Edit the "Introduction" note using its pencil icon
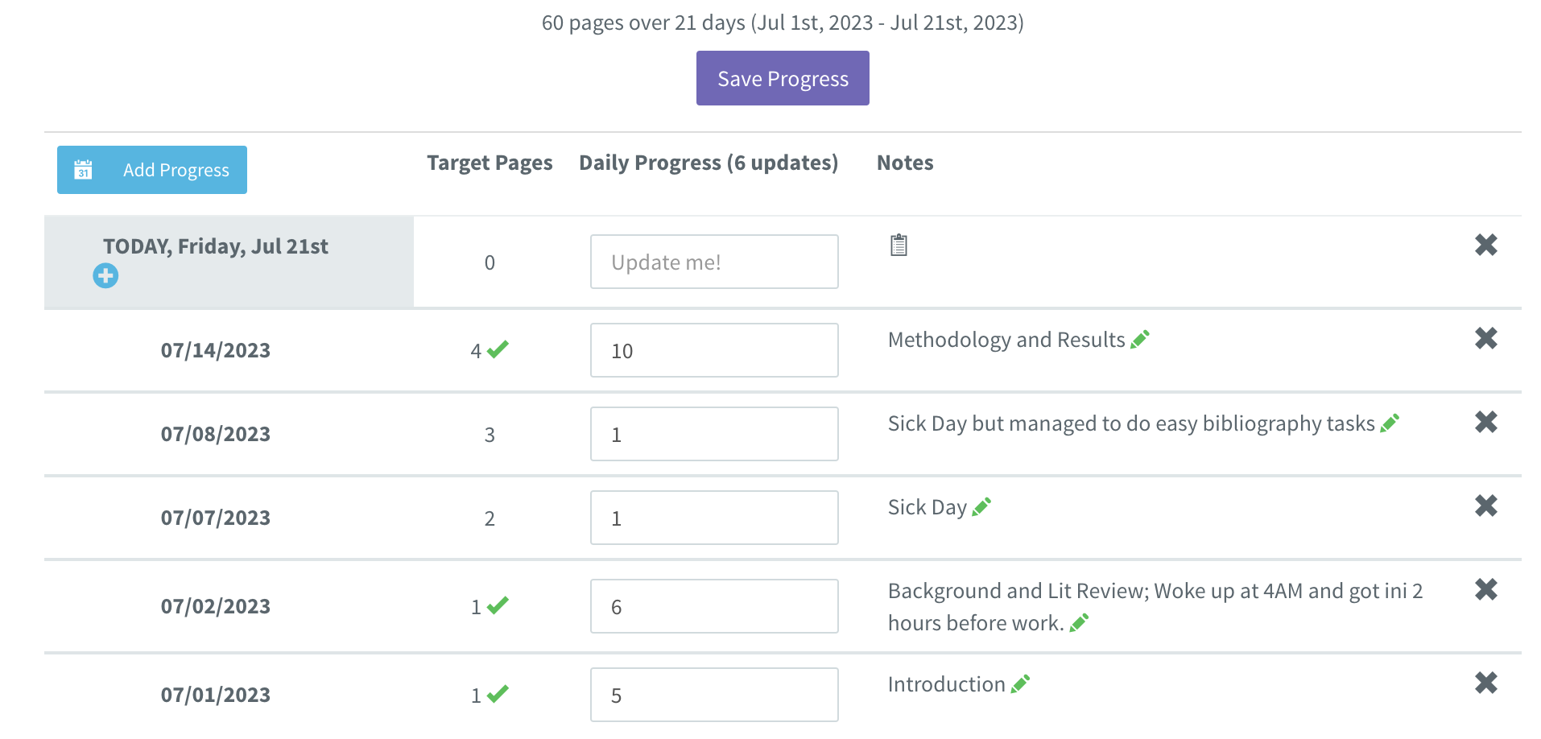1541x739 pixels. [1021, 683]
